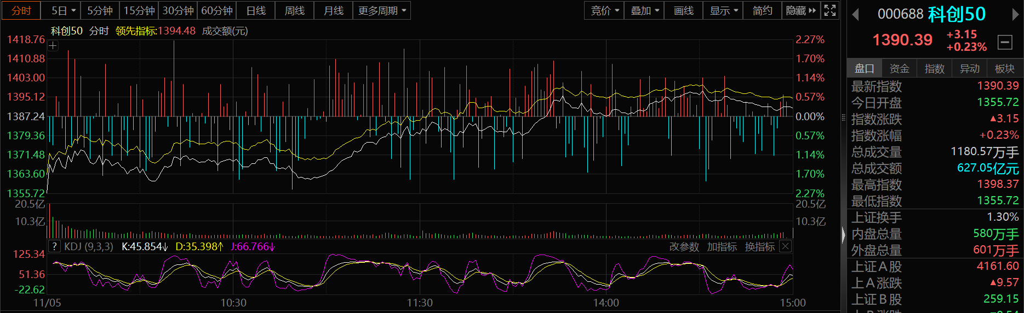Toggle 隐藏 to hide the side panel
The height and width of the screenshot is (313, 1024).
(800, 10)
